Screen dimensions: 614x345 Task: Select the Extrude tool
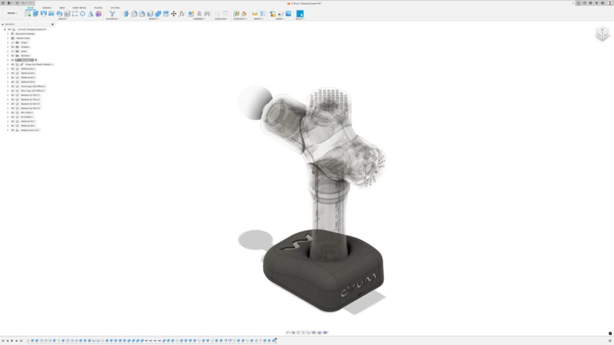tap(35, 14)
